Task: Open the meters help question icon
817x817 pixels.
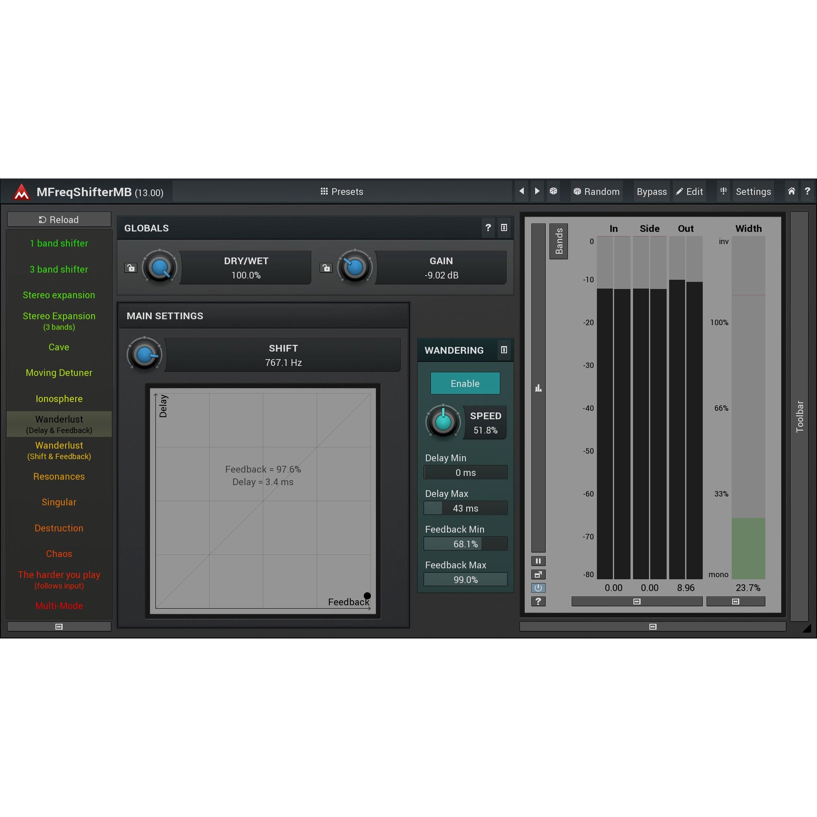Action: [538, 601]
